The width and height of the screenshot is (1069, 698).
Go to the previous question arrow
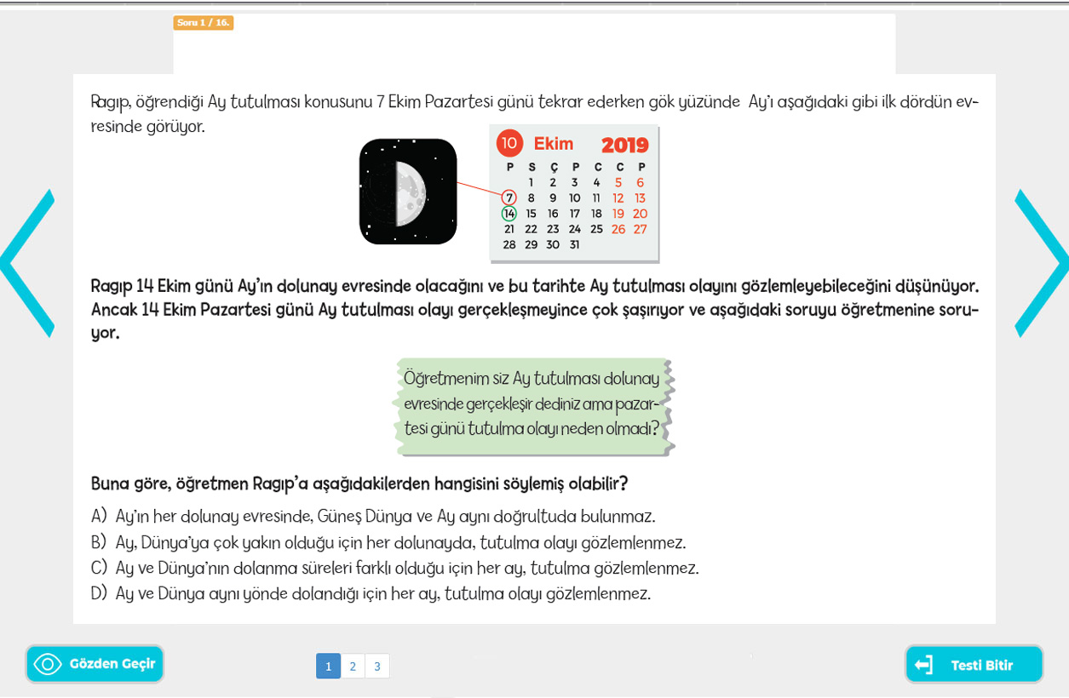[x=27, y=263]
